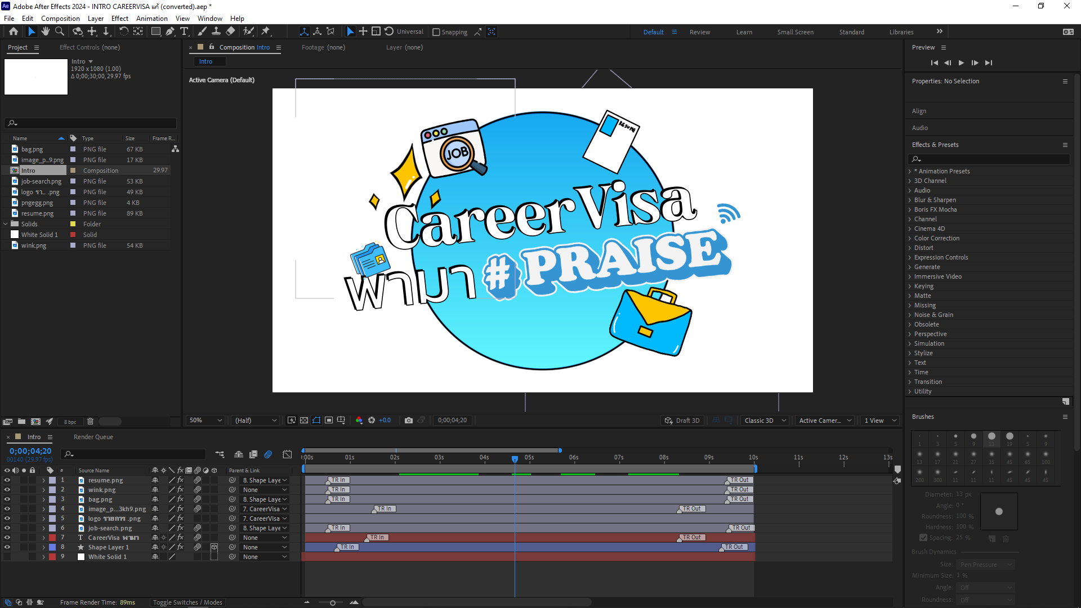
Task: Enable motion blur switch in timeline
Action: pyautogui.click(x=269, y=454)
